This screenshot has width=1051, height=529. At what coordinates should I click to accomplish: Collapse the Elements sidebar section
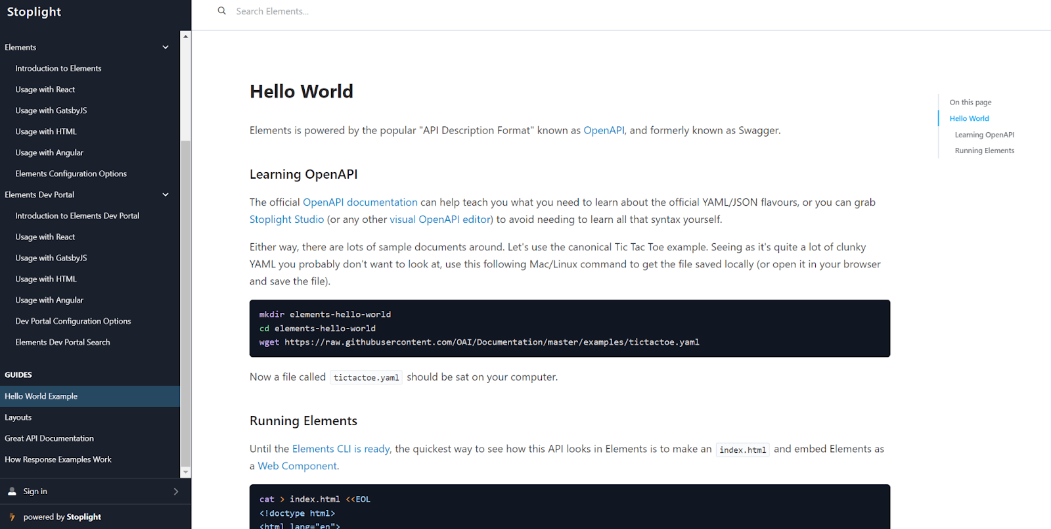(166, 47)
